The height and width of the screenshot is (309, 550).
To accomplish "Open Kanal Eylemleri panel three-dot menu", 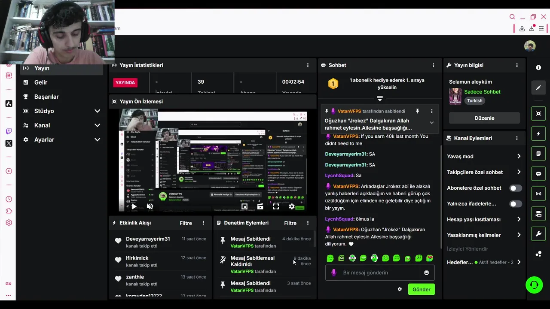I will point(517,138).
